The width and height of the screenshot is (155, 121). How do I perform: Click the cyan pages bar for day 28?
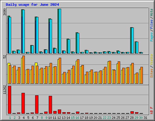tap(133, 41)
